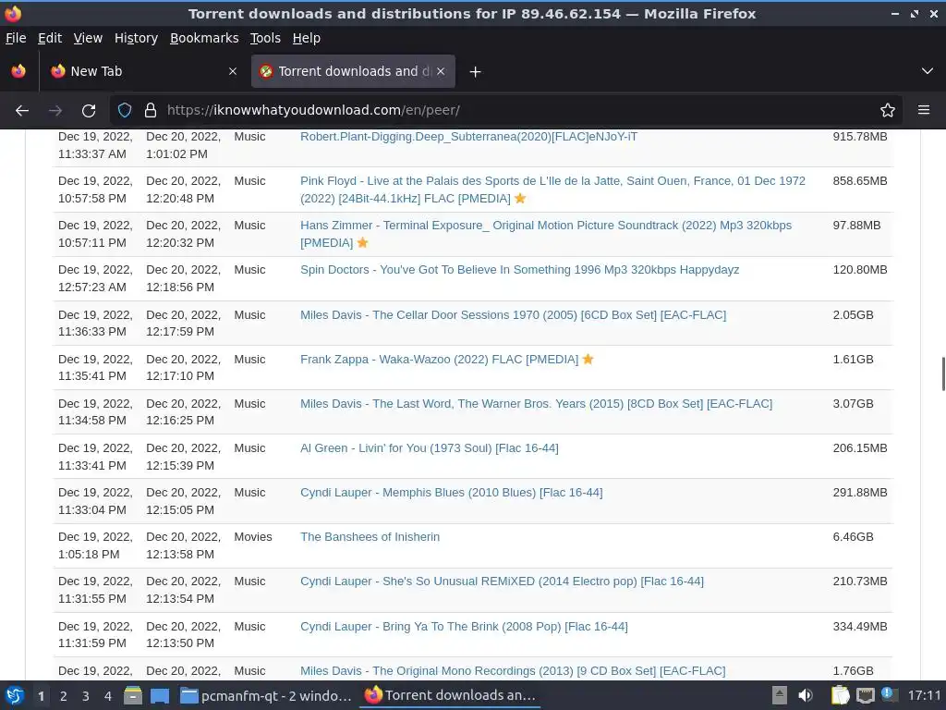Open the Help menu
The height and width of the screenshot is (710, 946).
(x=307, y=38)
